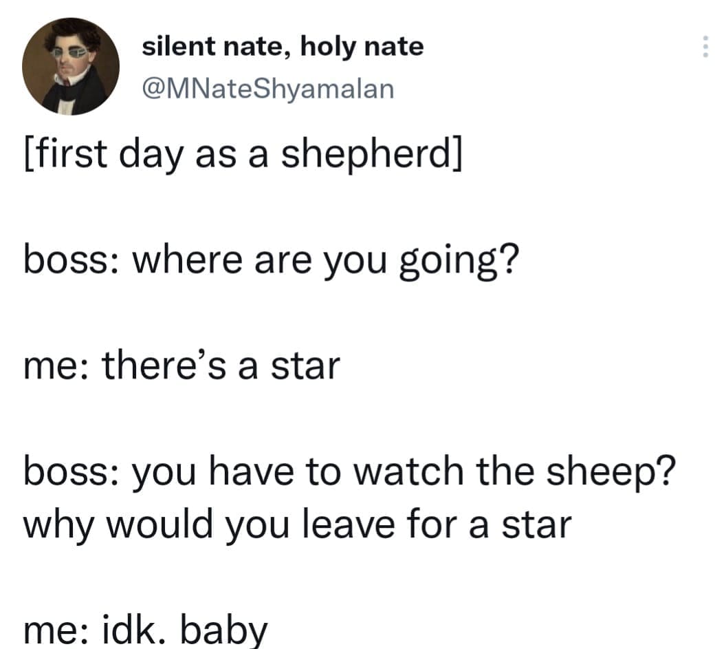
Task: Open the "silent nate, holy nate" profile name
Action: coord(283,47)
